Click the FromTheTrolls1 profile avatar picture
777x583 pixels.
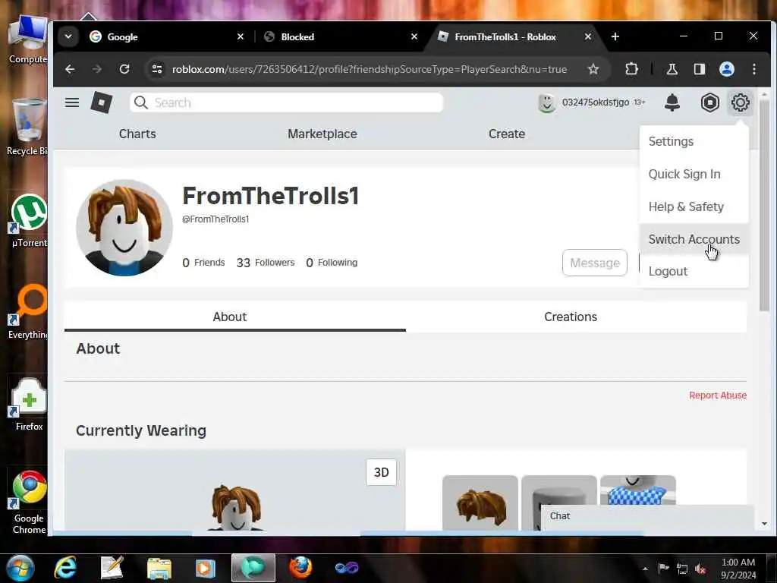coord(124,228)
